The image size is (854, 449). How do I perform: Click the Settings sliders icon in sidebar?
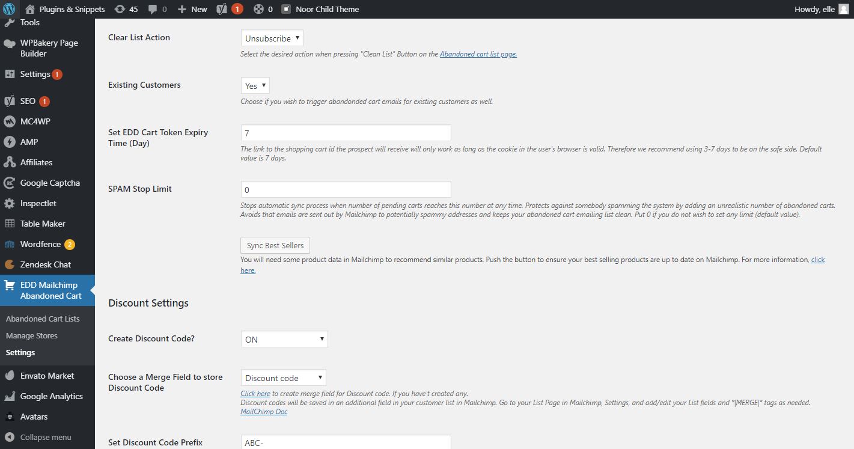click(x=9, y=75)
